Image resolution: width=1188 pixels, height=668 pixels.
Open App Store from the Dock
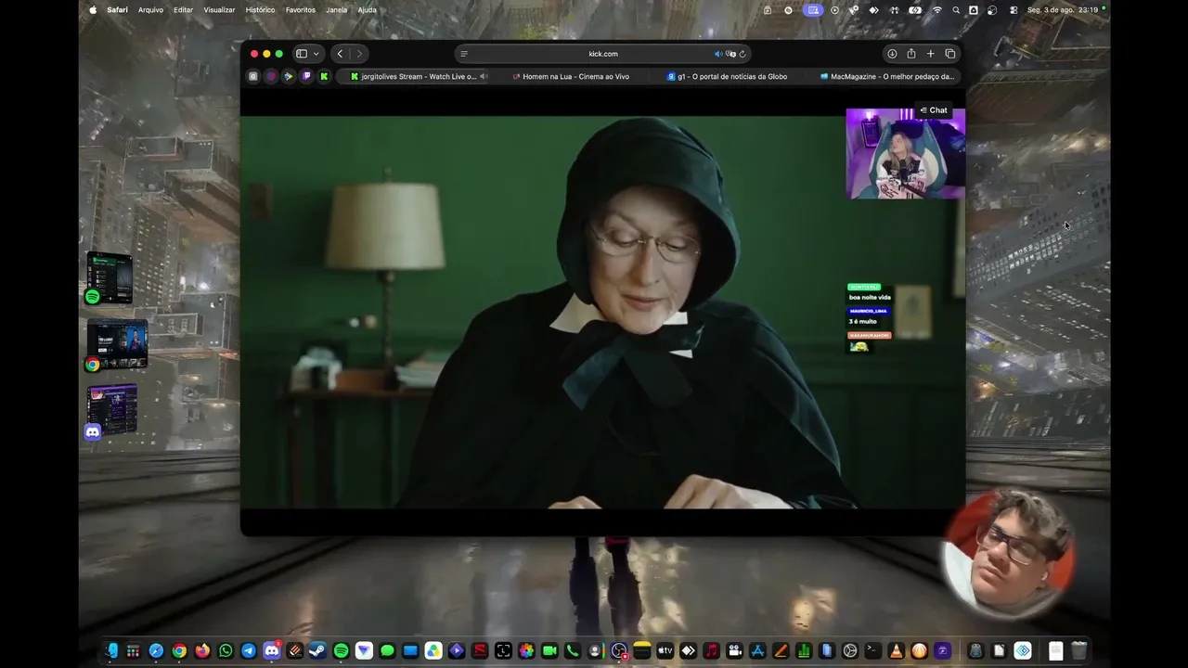pyautogui.click(x=757, y=650)
